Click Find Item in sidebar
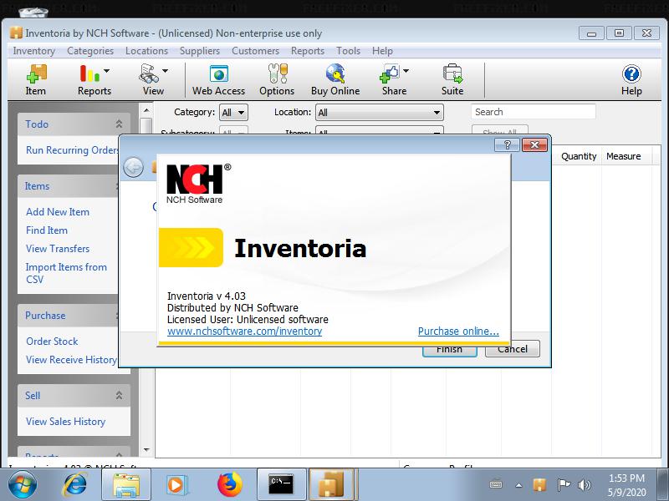This screenshot has width=669, height=501. tap(47, 230)
